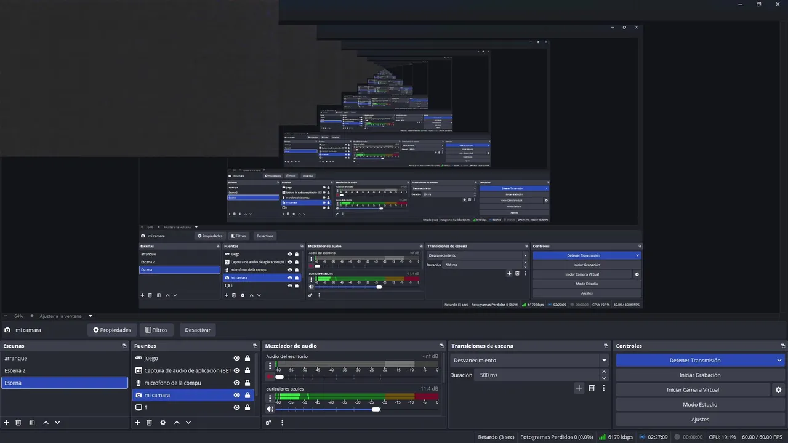
Task: Undock the Escenas panel with its float icon
Action: click(x=124, y=346)
